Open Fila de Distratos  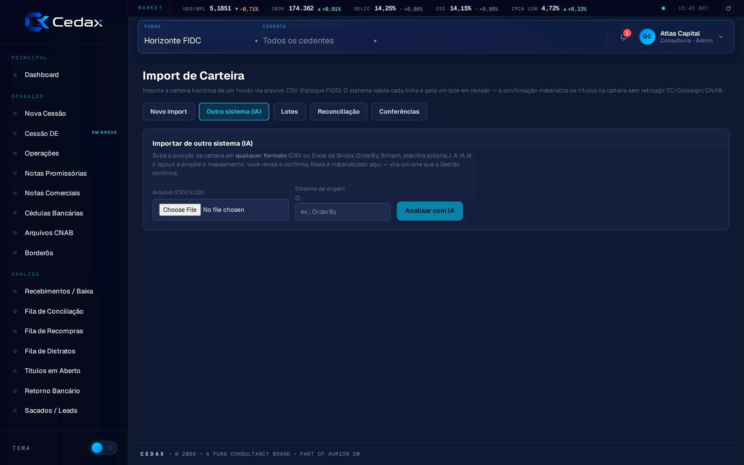[50, 351]
